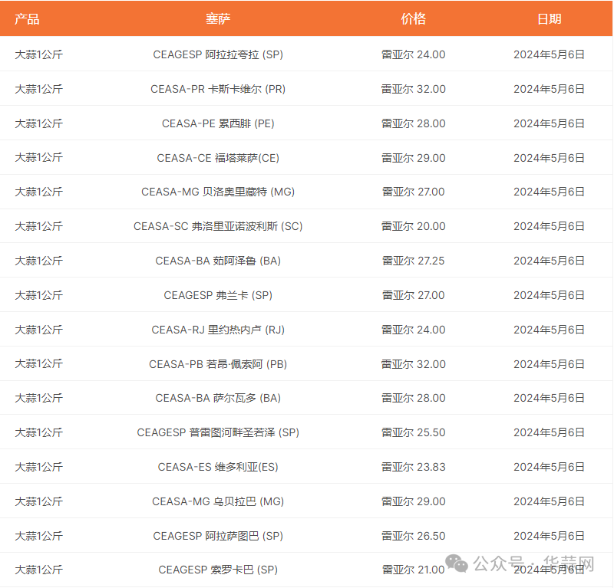The image size is (614, 588).
Task: Click price 雷亚尔 27.00 in 贝洛奥里藏特 row
Action: (414, 192)
